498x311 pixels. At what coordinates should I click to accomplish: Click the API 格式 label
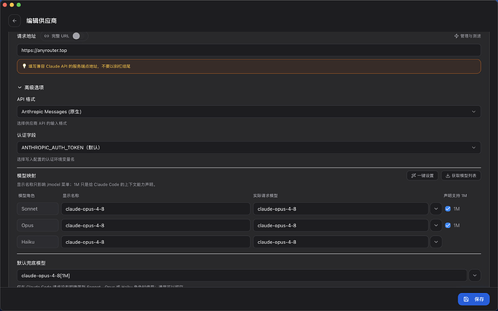[26, 99]
